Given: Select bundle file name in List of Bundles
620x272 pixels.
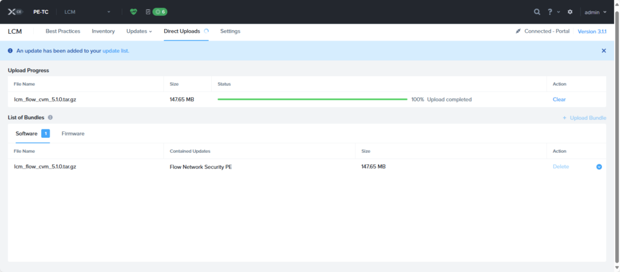Looking at the screenshot, I should coord(45,167).
